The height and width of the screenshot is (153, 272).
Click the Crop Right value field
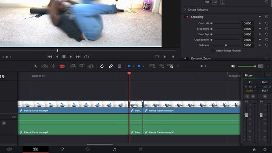click(247, 29)
